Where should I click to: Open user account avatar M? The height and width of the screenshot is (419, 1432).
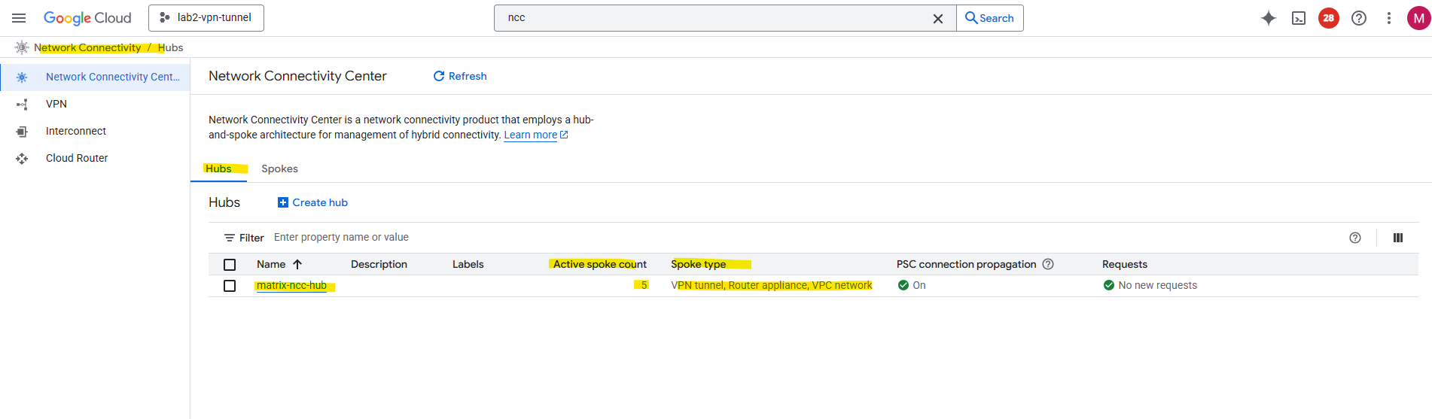coord(1418,18)
